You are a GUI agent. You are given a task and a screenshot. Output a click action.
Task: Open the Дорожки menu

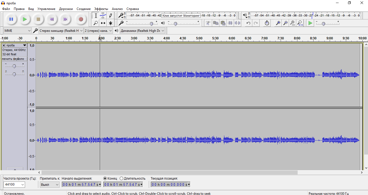coord(66,9)
